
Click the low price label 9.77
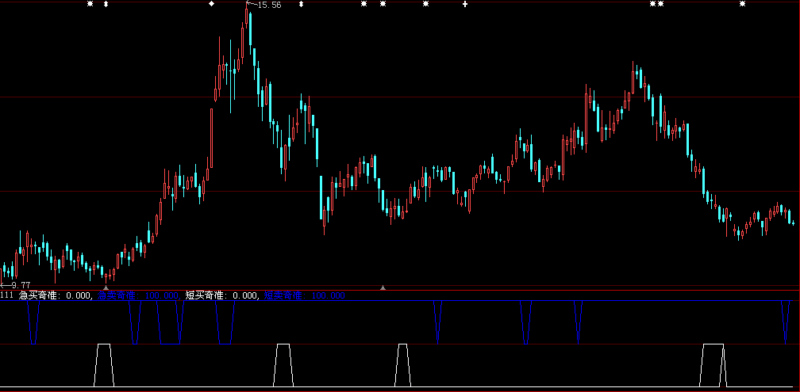tap(21, 285)
